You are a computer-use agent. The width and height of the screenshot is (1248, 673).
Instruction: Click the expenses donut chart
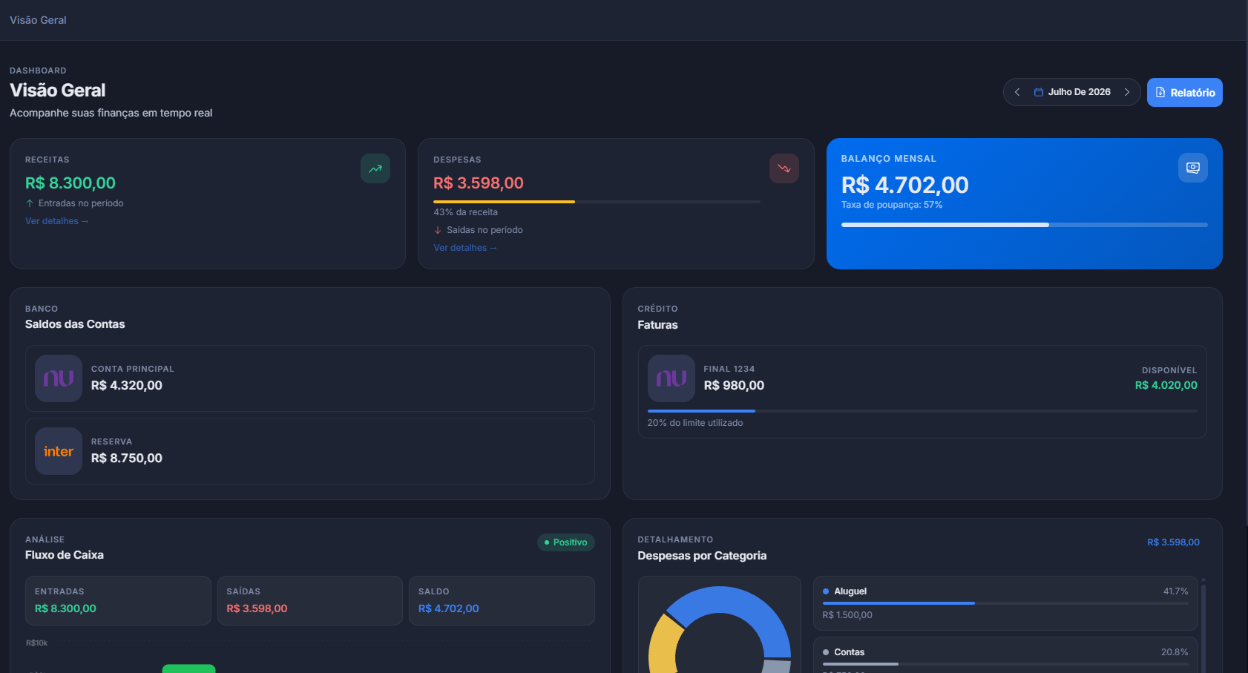coord(720,631)
